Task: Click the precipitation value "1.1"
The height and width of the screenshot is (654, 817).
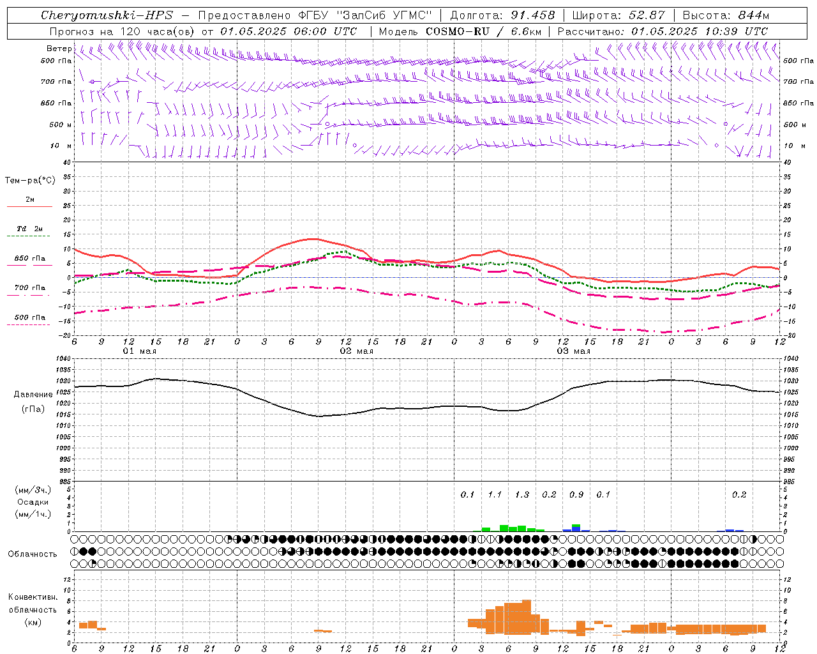Action: [x=495, y=494]
